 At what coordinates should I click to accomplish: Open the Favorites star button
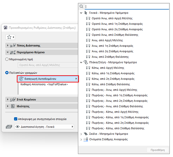tap(10, 37)
